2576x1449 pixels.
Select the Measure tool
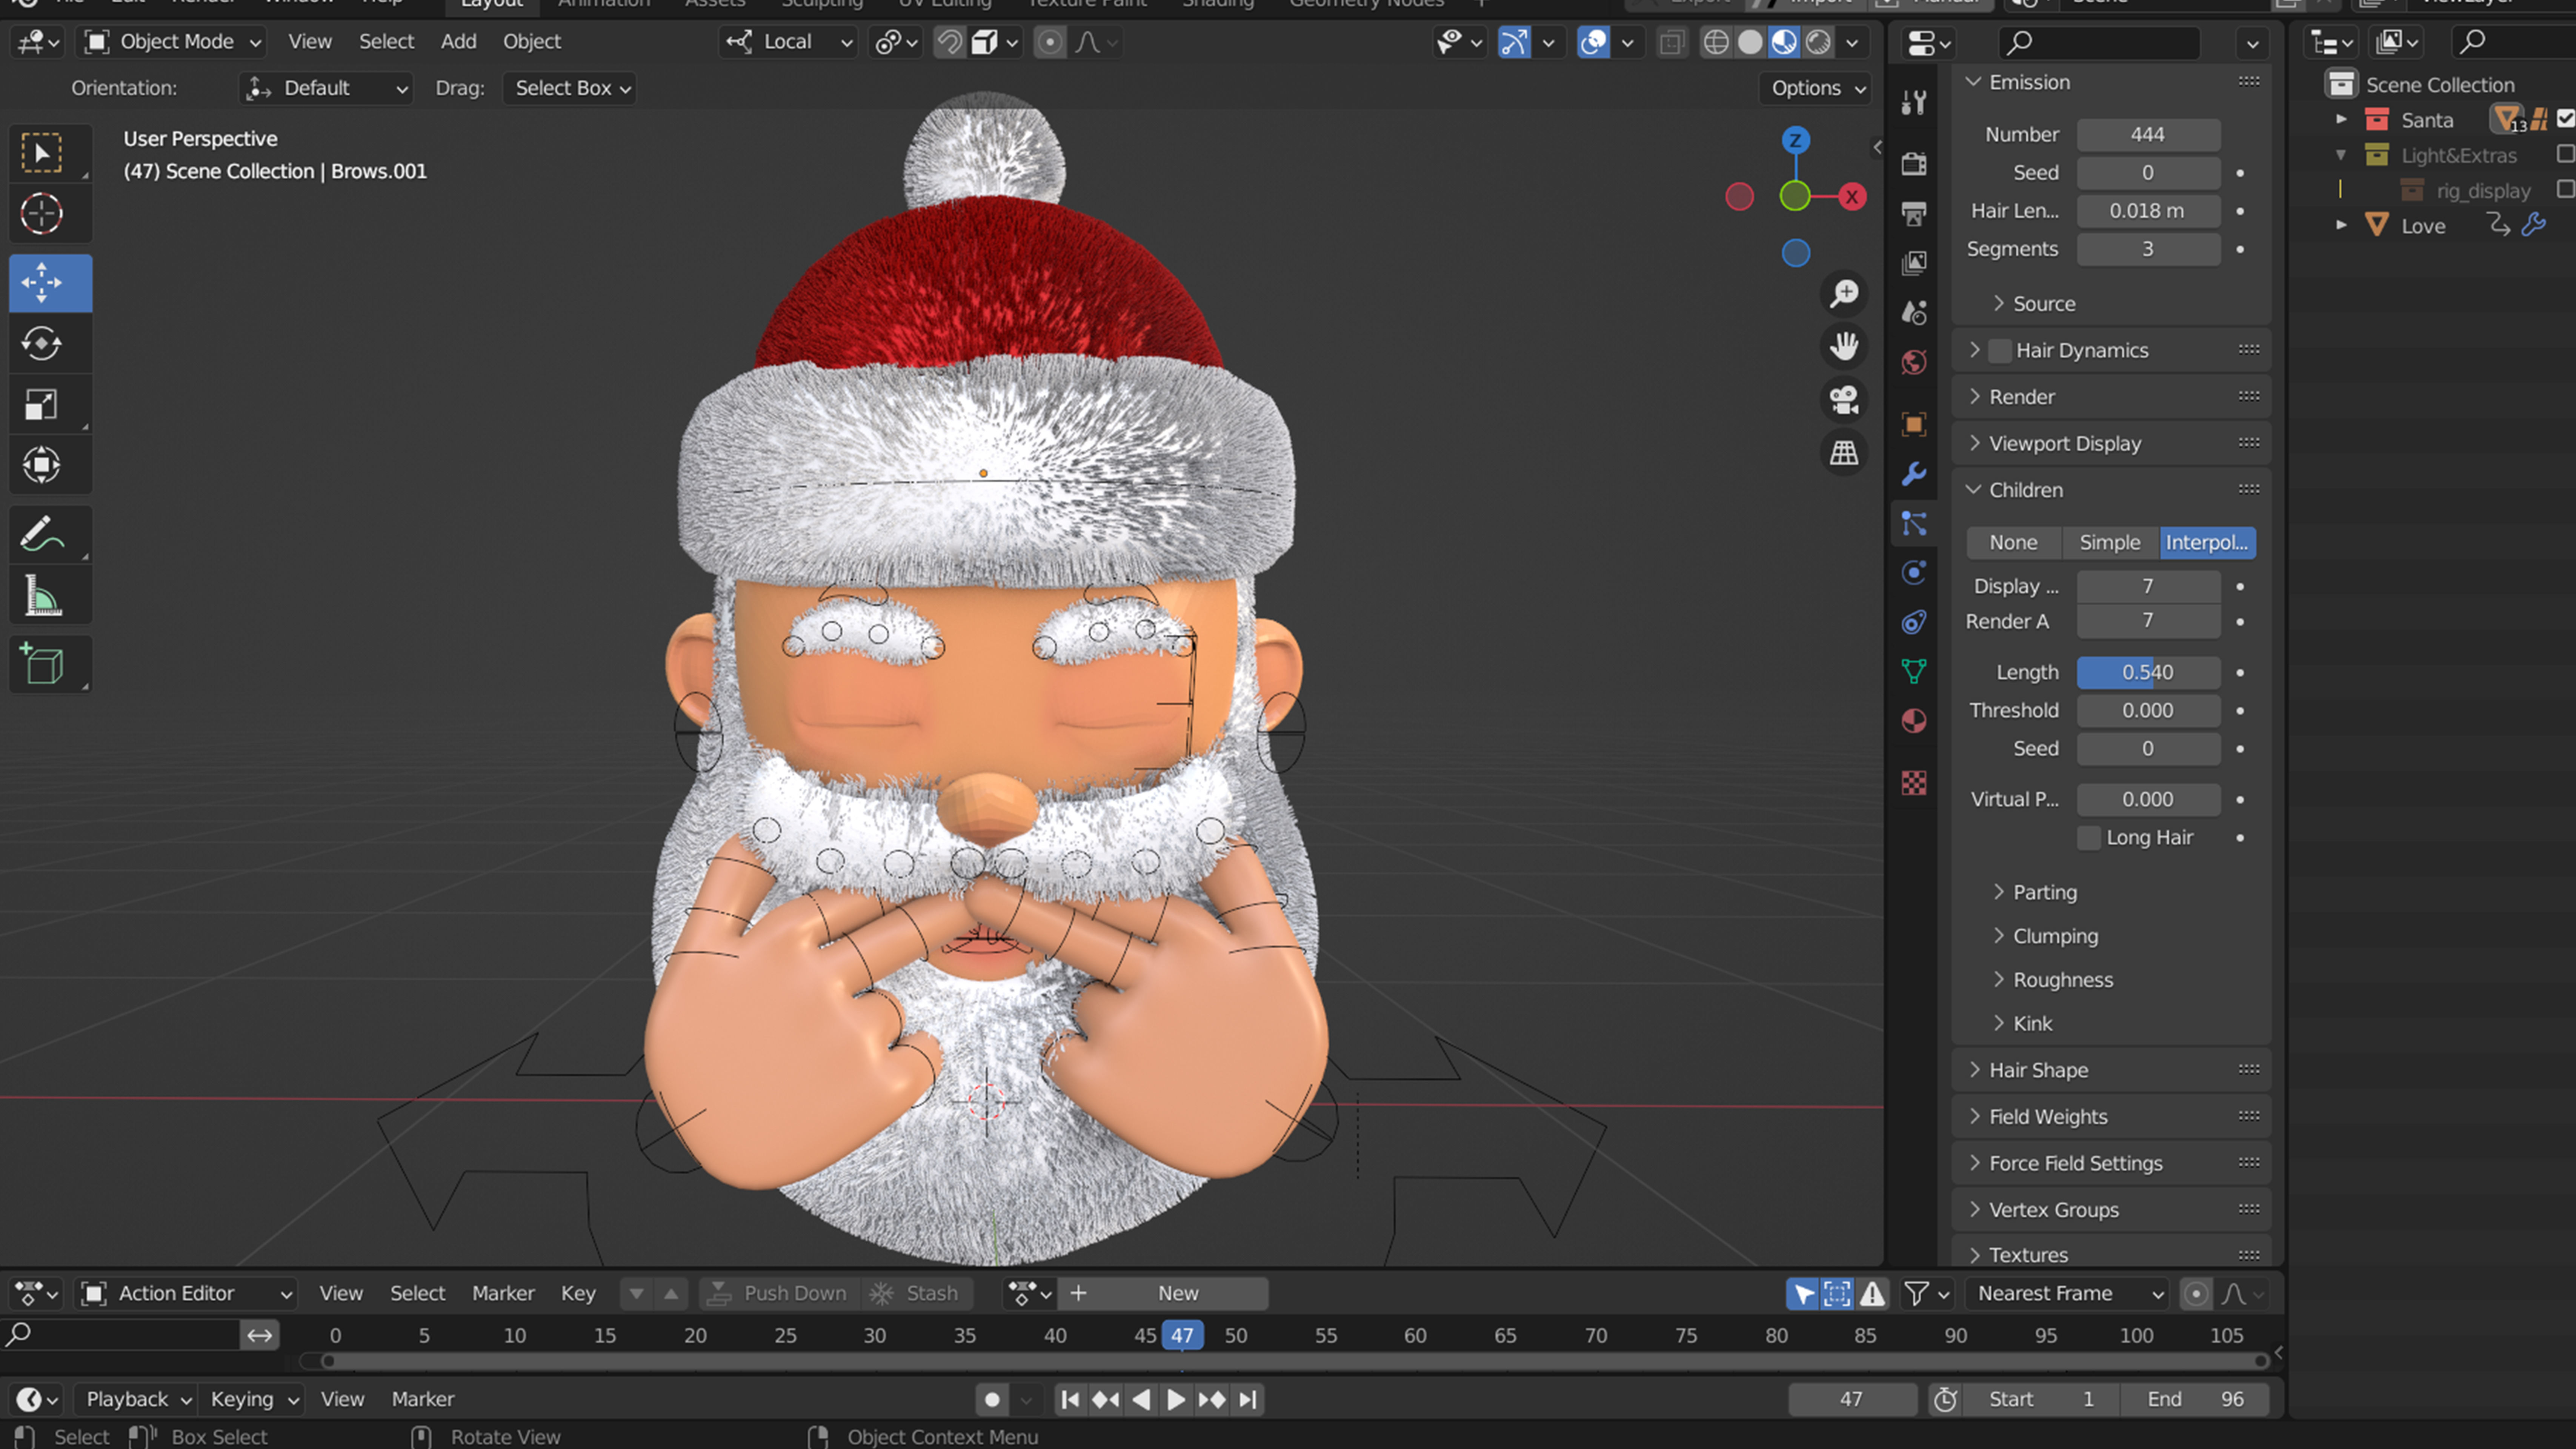click(x=42, y=596)
